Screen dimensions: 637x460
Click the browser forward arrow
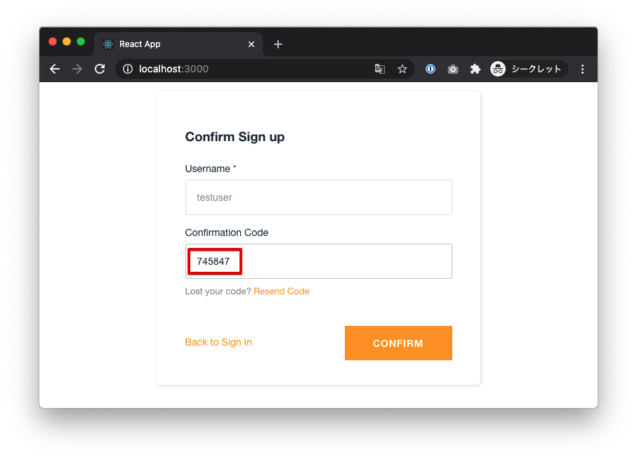[77, 69]
